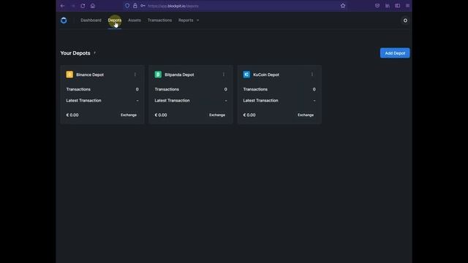
Task: Select the Depots tab
Action: tap(115, 20)
